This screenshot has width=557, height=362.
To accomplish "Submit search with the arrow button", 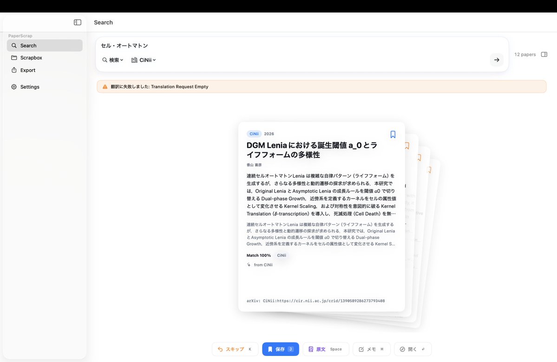I will coord(497,59).
